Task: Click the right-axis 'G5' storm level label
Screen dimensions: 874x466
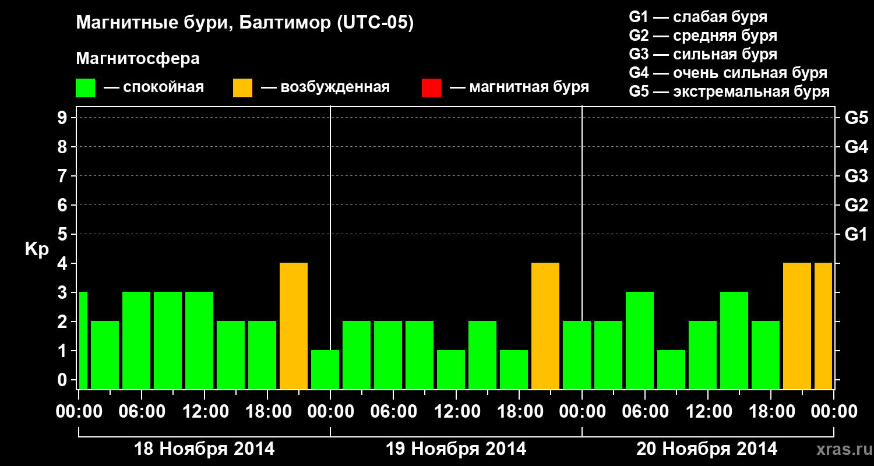Action: click(856, 118)
